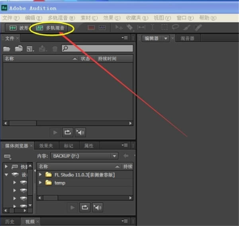Viewport: 239px width, 226px height.
Task: Click Insert into Multitrack icon
Action: (43, 49)
